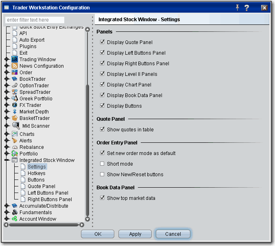Uncheck Display Buttons checkbox
The width and height of the screenshot is (275, 246).
click(x=102, y=106)
